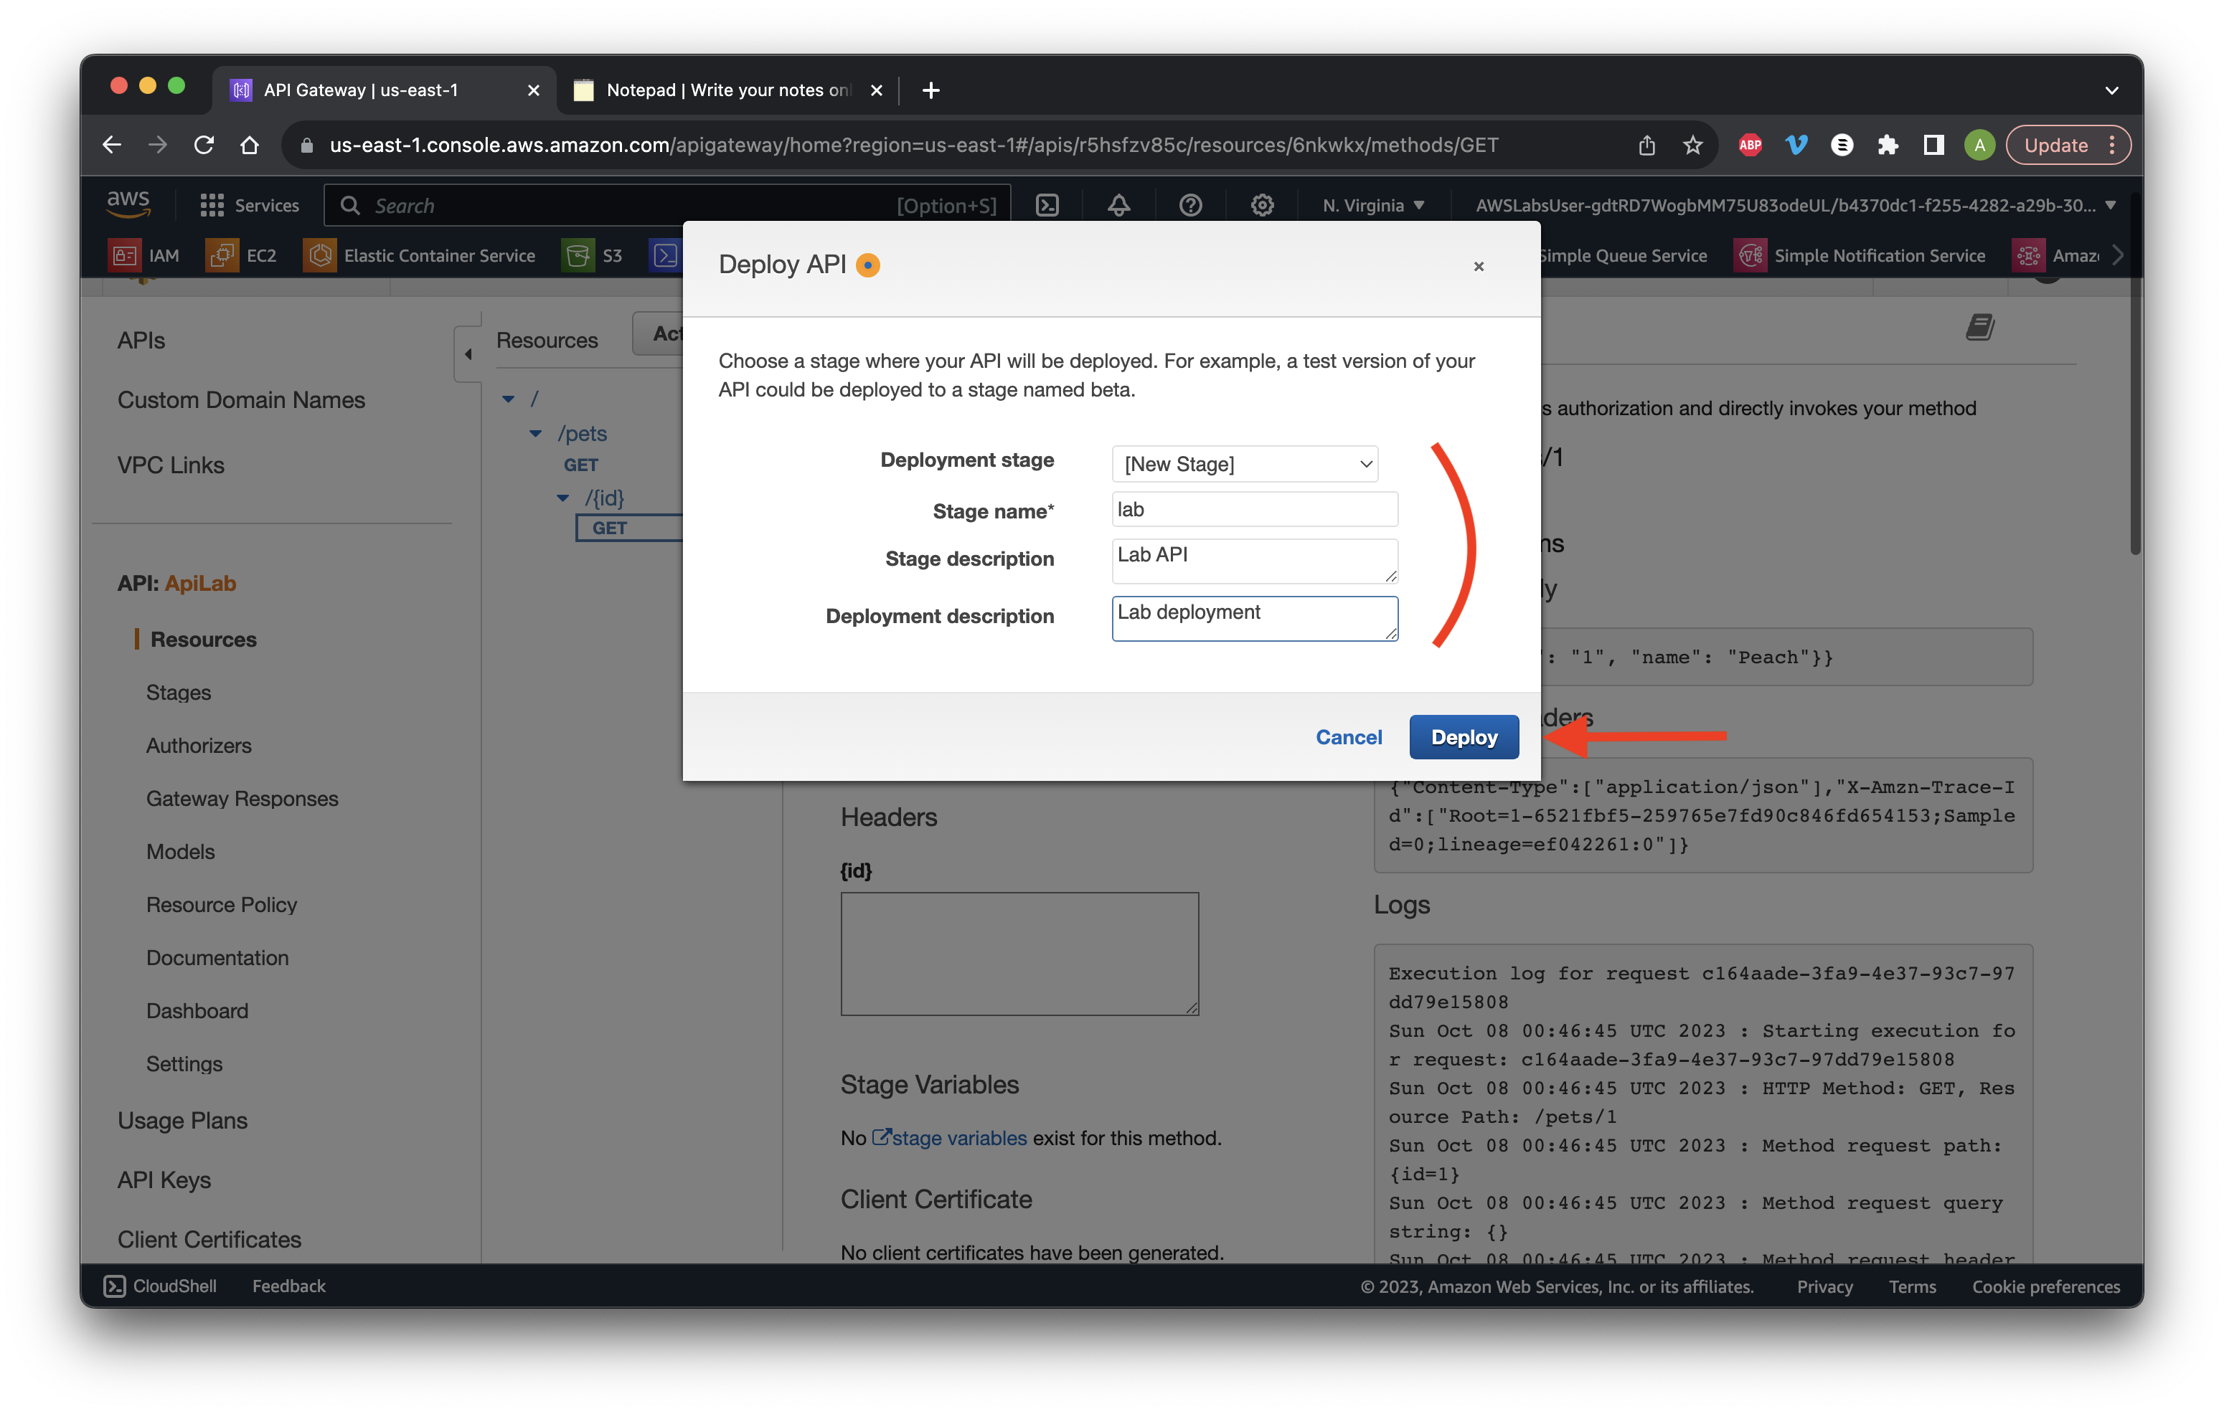The image size is (2224, 1414).
Task: Open the Chrome profile avatar
Action: coord(1979,145)
